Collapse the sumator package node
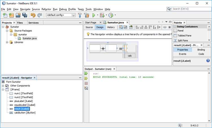Screen dimensions: 212x128 point(11,34)
